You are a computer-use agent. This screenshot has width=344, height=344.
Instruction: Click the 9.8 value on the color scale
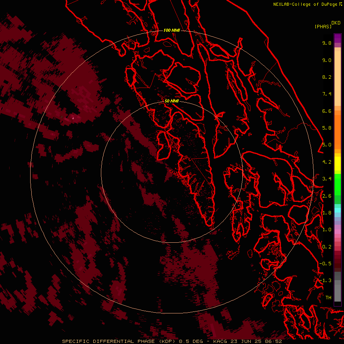[327, 43]
